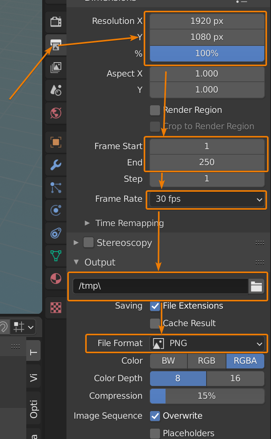Open the Scene properties tab
271x439 pixels.
click(56, 90)
